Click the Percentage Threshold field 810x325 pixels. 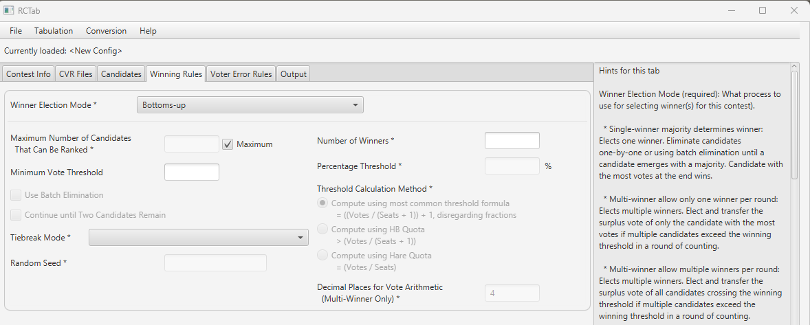pyautogui.click(x=512, y=166)
